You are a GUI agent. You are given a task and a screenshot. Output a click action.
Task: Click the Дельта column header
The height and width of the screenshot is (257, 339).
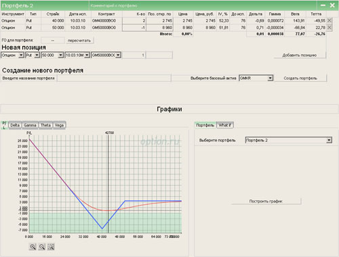(256, 14)
